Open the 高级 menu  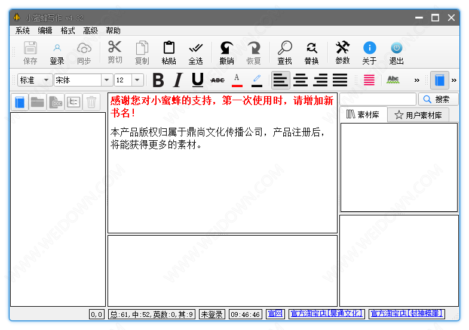click(90, 30)
